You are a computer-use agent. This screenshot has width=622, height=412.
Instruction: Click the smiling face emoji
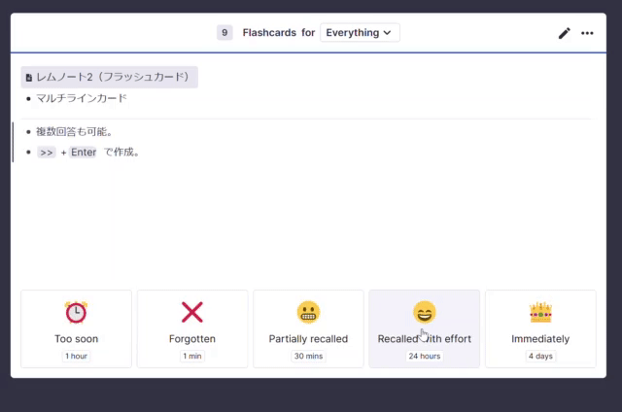click(x=424, y=312)
